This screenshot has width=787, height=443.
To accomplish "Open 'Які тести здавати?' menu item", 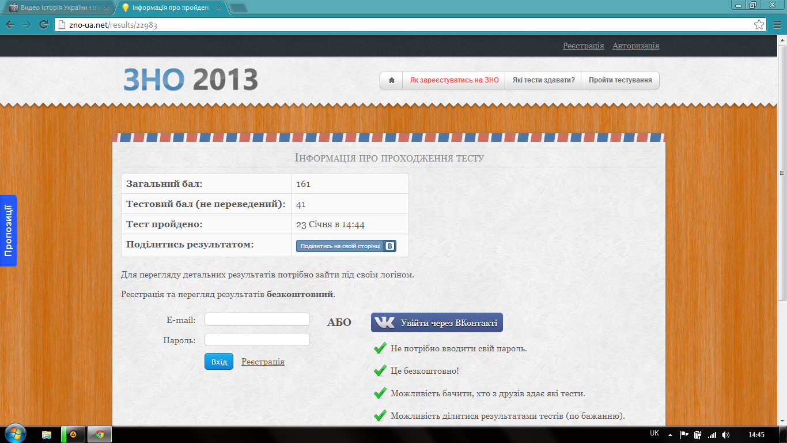I will pyautogui.click(x=543, y=80).
